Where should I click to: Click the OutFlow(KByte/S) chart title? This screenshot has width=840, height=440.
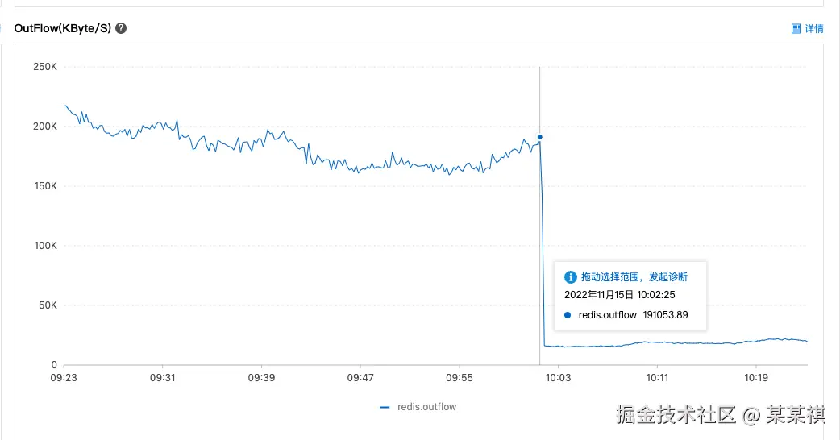tap(62, 28)
